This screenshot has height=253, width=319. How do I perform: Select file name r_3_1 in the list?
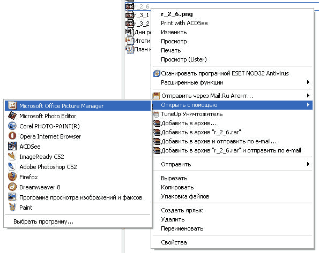click(x=142, y=15)
